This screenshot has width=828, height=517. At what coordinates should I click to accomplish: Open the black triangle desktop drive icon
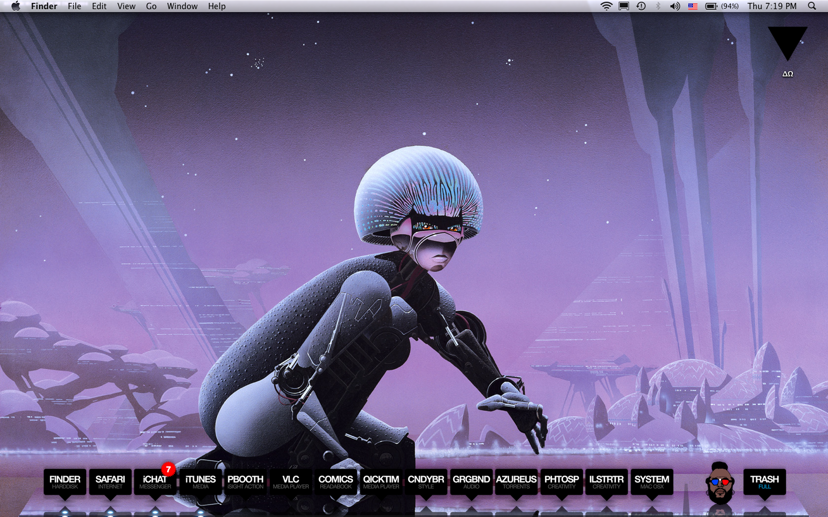point(788,44)
